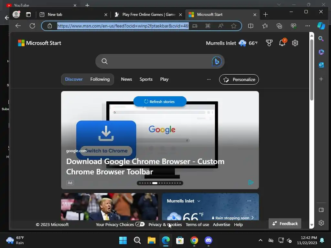This screenshot has width=331, height=248.
Task: Open Privacy & Cookies link
Action: coord(165,225)
